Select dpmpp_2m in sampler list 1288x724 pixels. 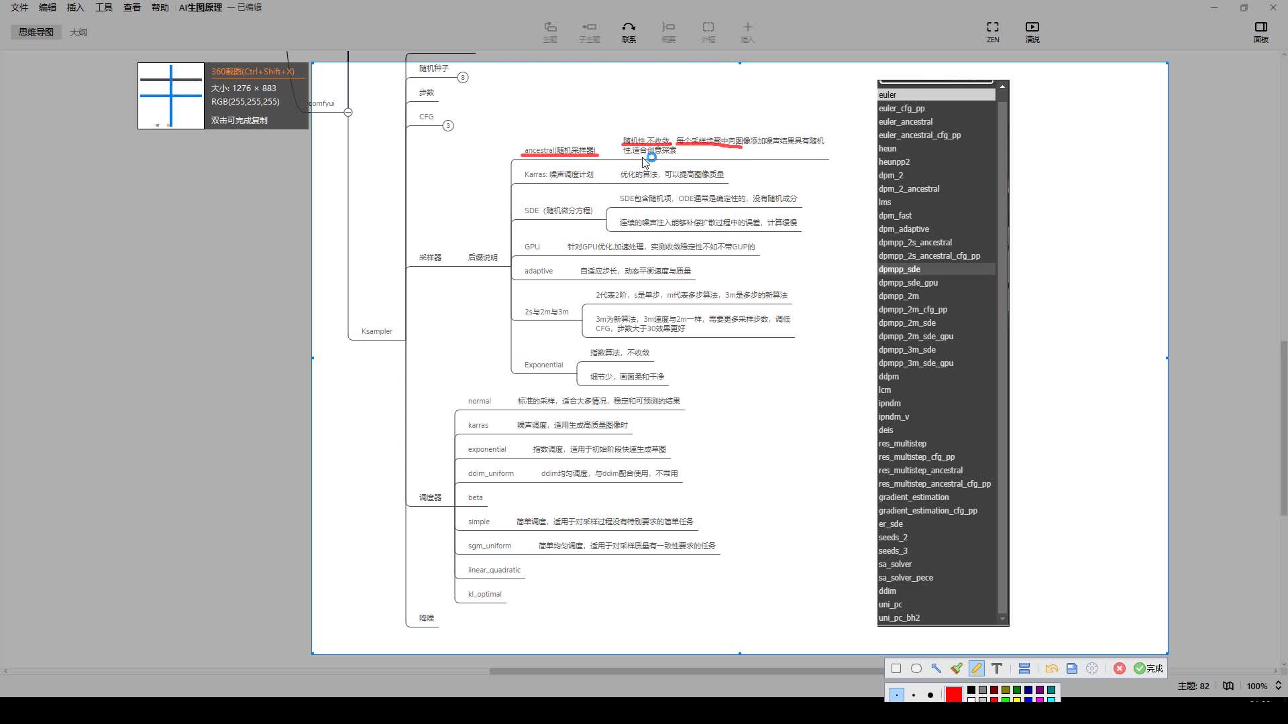899,296
